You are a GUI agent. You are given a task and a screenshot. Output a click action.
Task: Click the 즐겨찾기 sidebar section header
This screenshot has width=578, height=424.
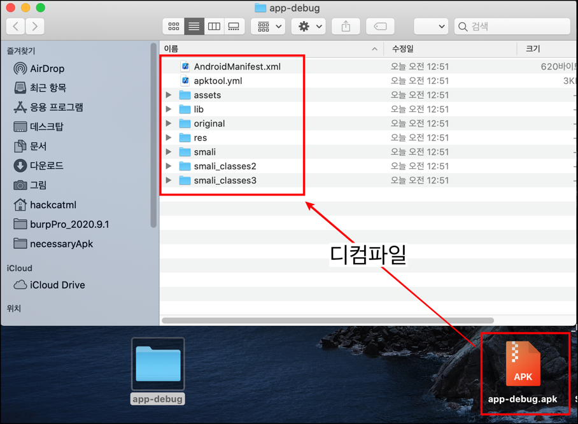point(21,51)
